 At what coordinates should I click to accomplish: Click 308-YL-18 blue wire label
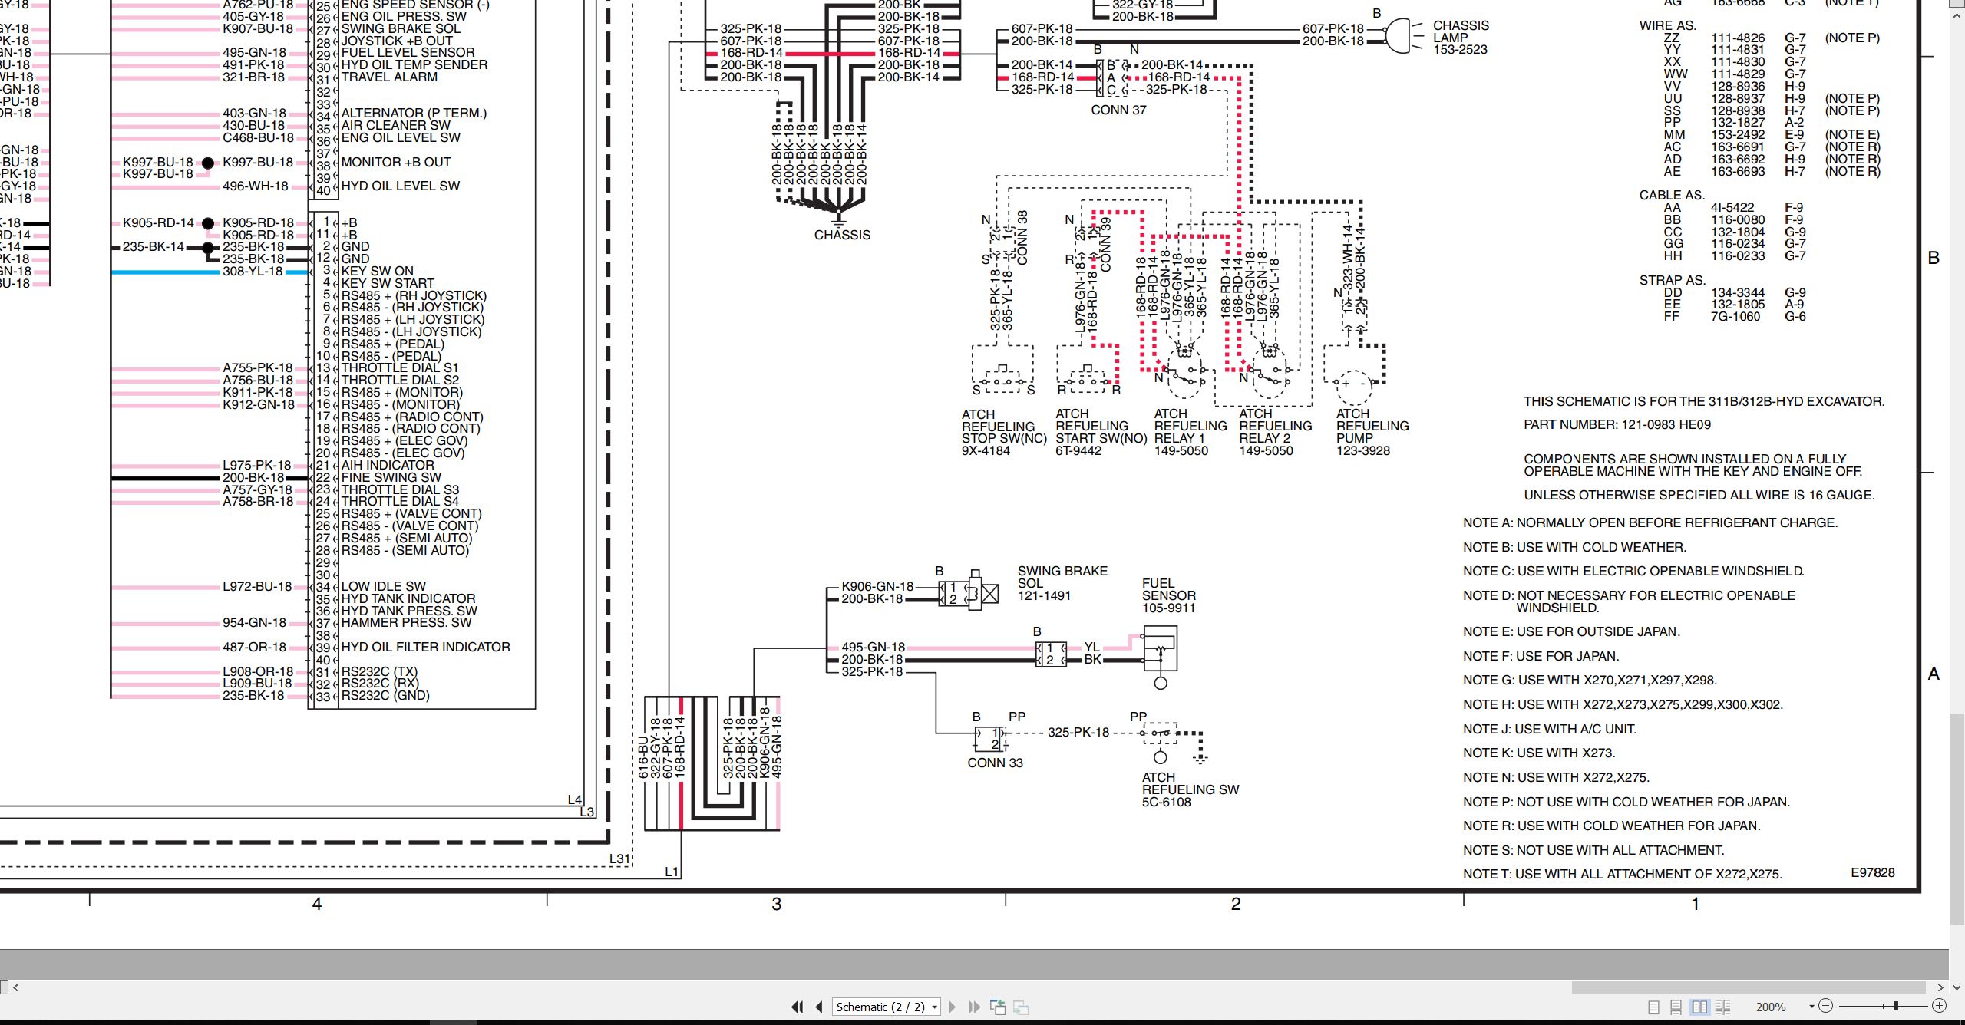coord(253,271)
